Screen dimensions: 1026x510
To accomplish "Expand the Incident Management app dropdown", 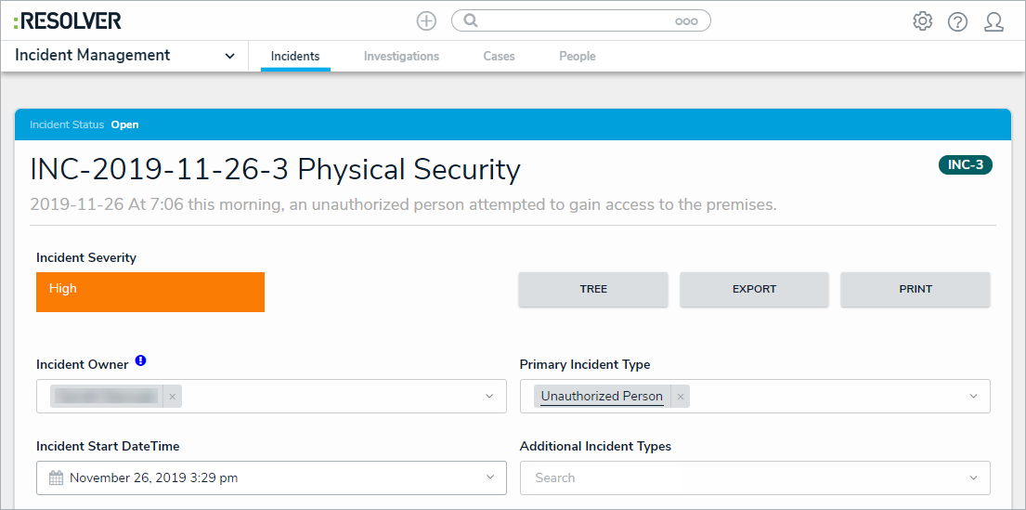I will [x=229, y=57].
